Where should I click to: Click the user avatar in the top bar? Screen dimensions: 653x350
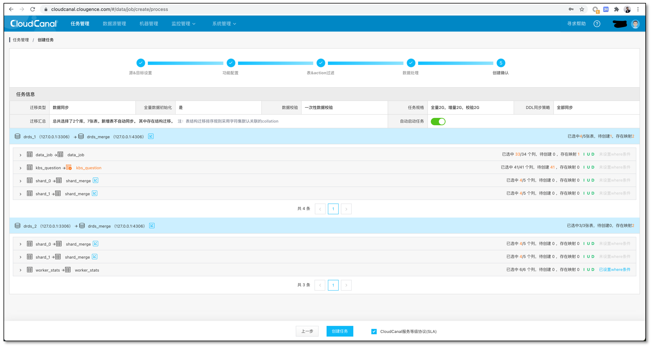635,24
